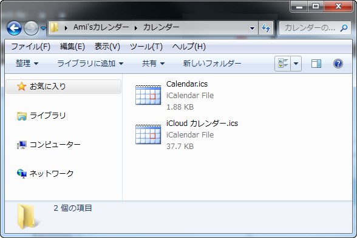The width and height of the screenshot is (357, 238).
Task: Open the ライブラリに追加 dropdown
Action: point(90,64)
